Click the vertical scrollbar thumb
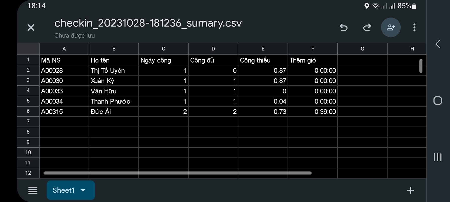The height and width of the screenshot is (202, 450). (421, 66)
